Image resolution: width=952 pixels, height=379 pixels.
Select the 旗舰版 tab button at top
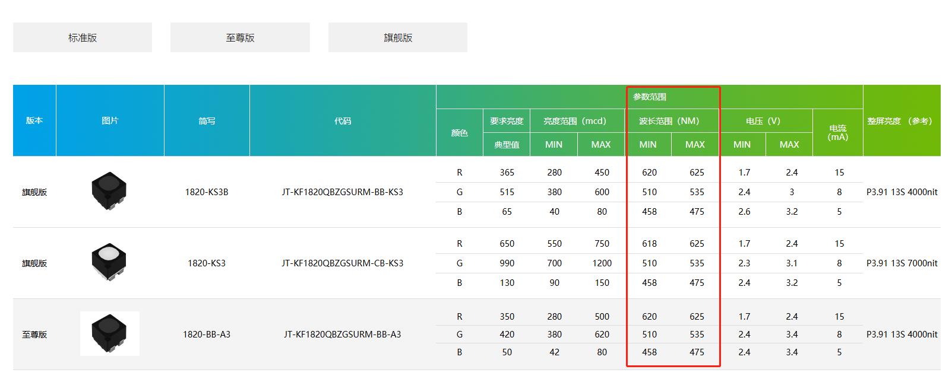(x=397, y=37)
